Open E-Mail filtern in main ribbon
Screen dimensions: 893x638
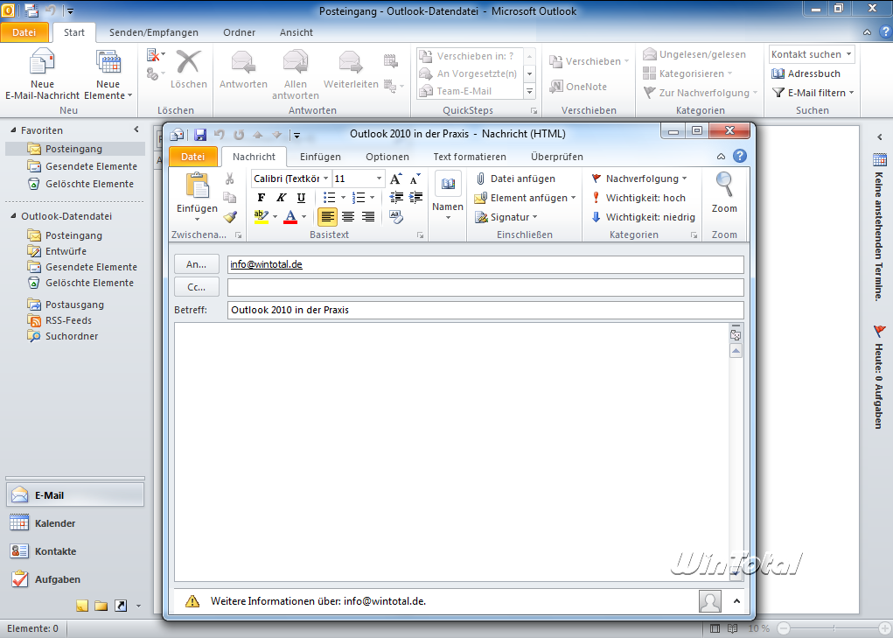tap(813, 92)
